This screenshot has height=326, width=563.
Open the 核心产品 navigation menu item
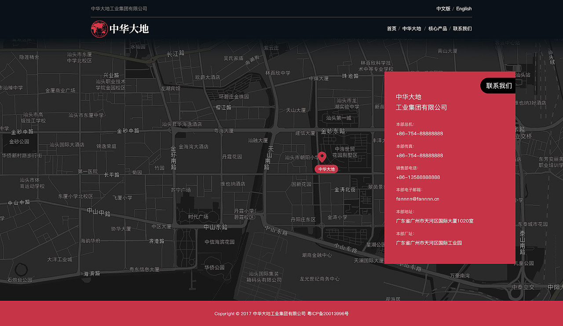438,28
